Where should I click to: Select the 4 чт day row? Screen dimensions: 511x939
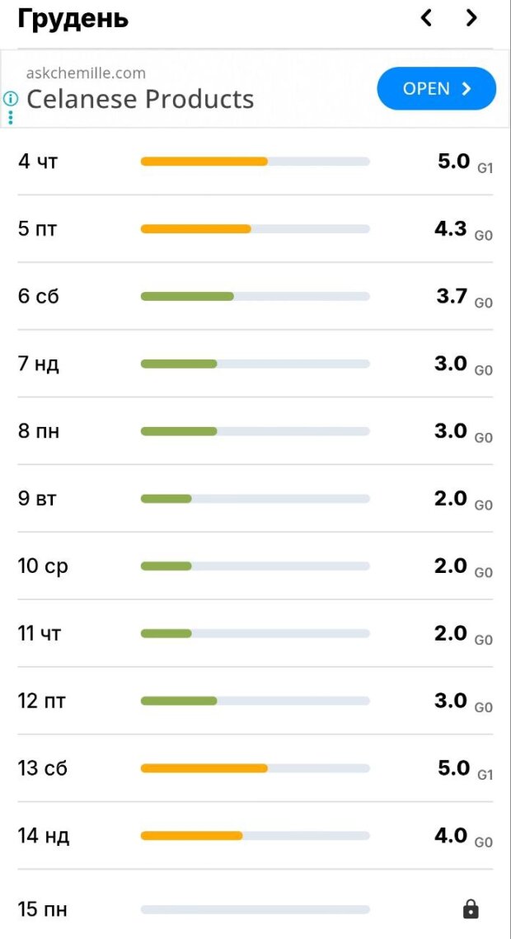pyautogui.click(x=255, y=162)
